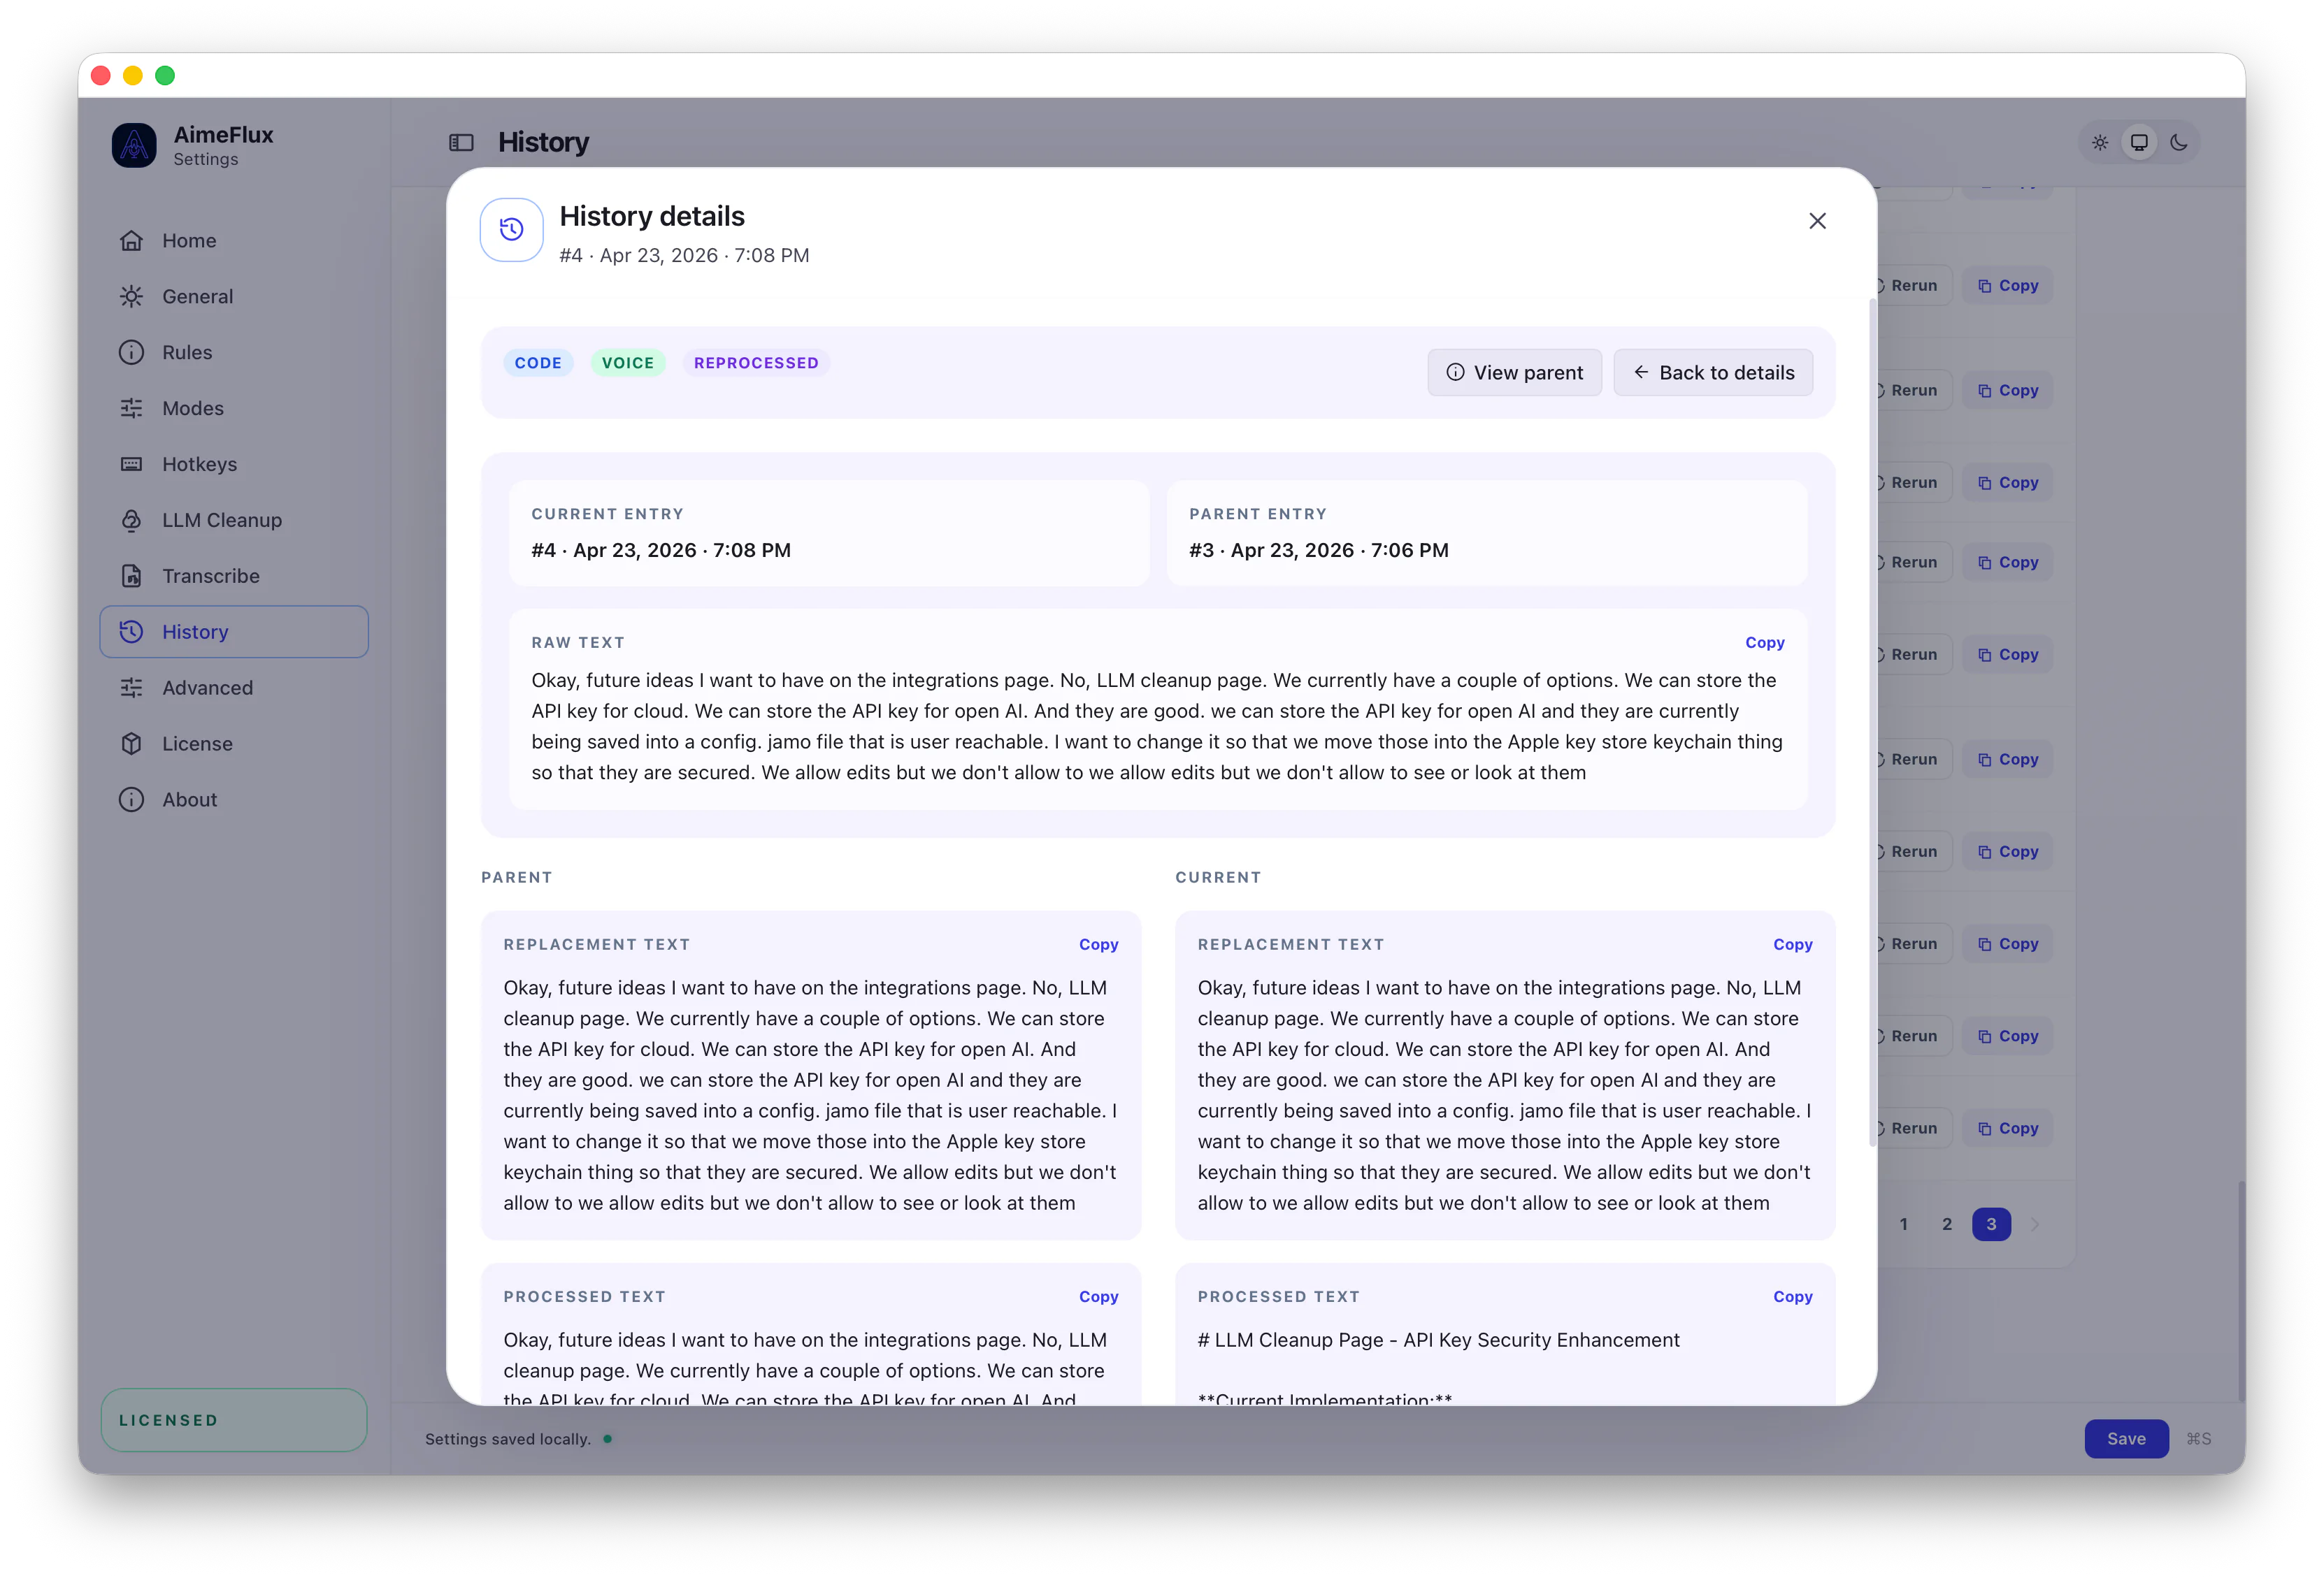
Task: Click the AimeFlux app logo icon
Action: click(x=134, y=145)
